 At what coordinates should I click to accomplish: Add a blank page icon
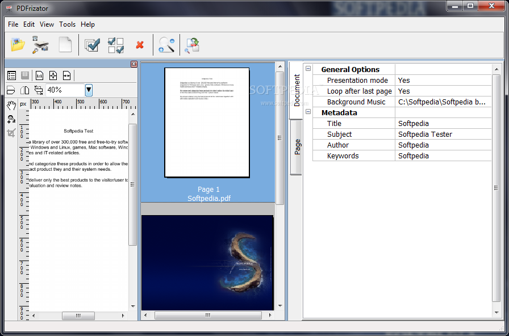pos(65,45)
